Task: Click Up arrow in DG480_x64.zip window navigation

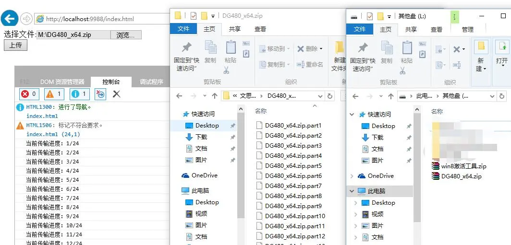Action: [214, 96]
